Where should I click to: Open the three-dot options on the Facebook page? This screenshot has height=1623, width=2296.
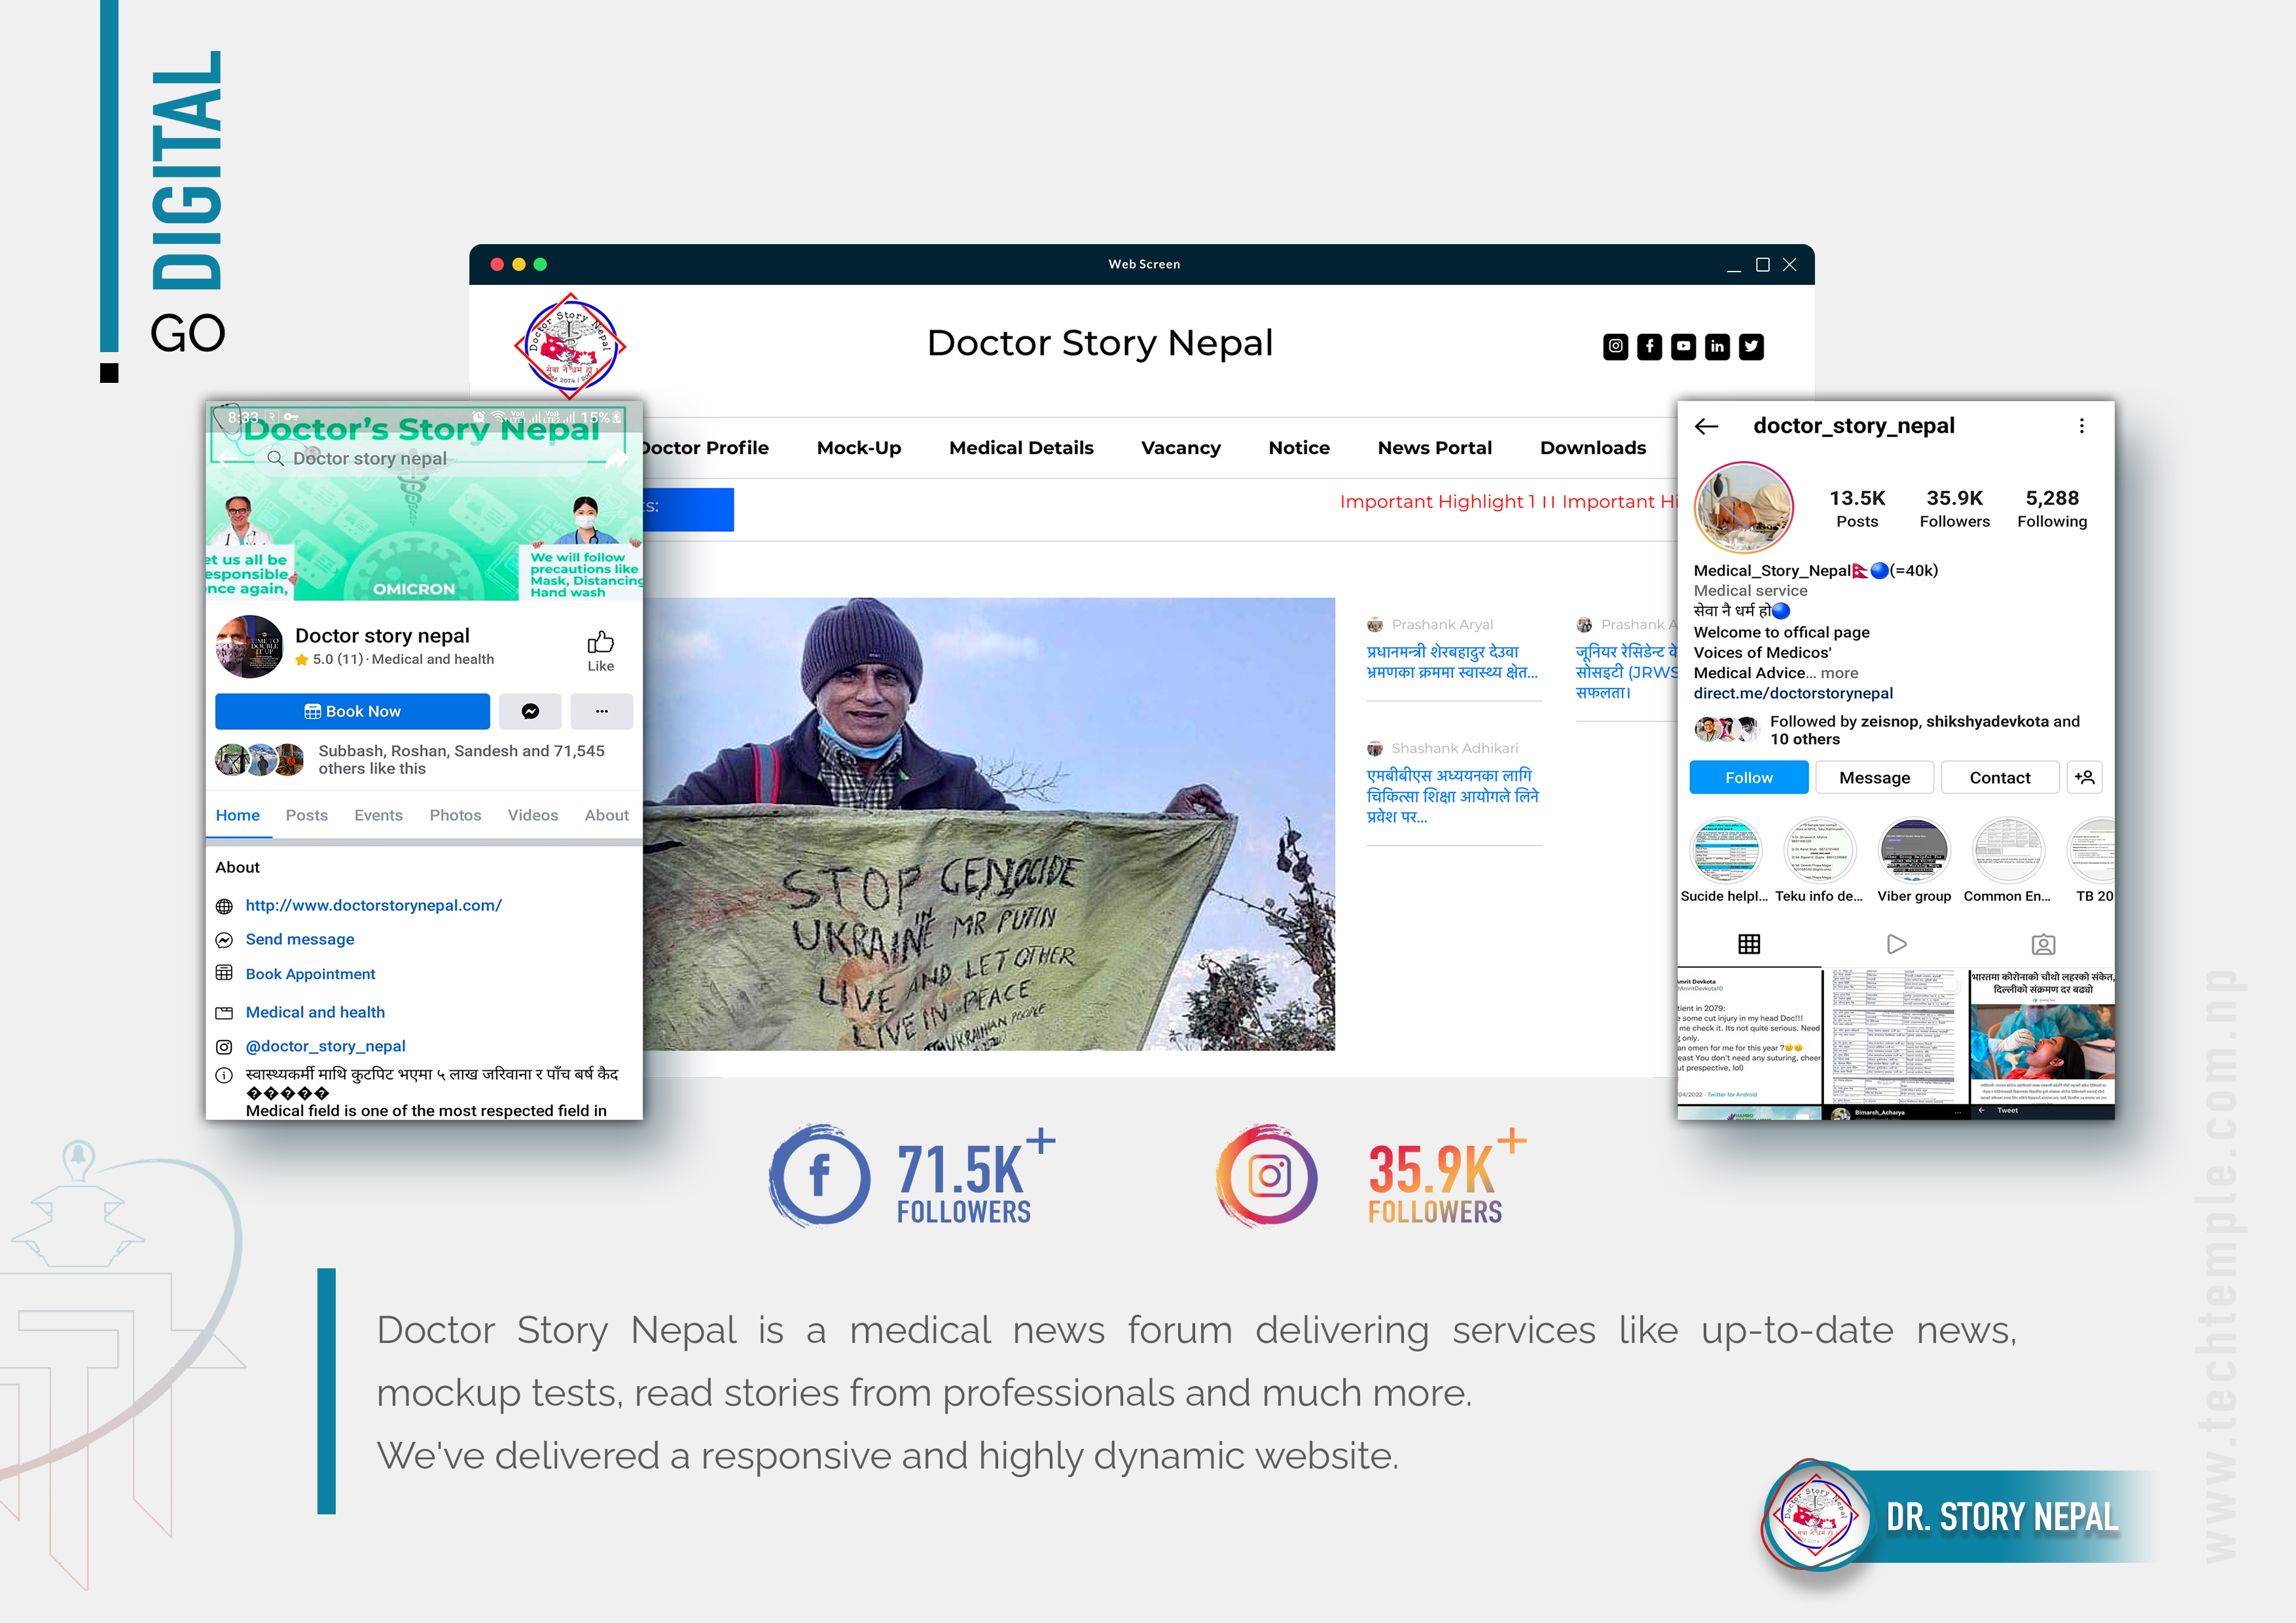pos(601,711)
